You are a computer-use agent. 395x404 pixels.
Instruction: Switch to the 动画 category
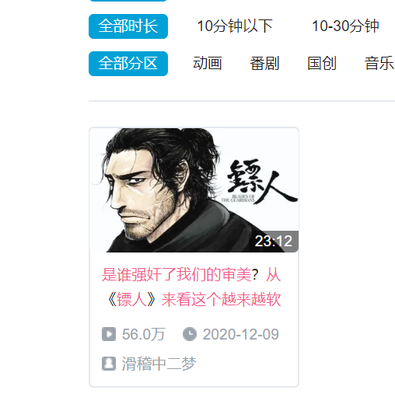(x=208, y=63)
